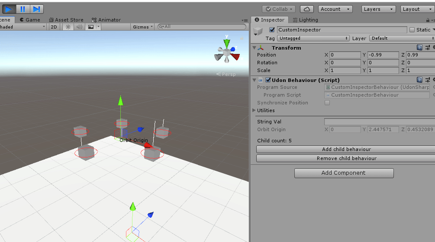Viewport: 435px width, 242px height.
Task: Click the Step frame button
Action: [x=36, y=9]
